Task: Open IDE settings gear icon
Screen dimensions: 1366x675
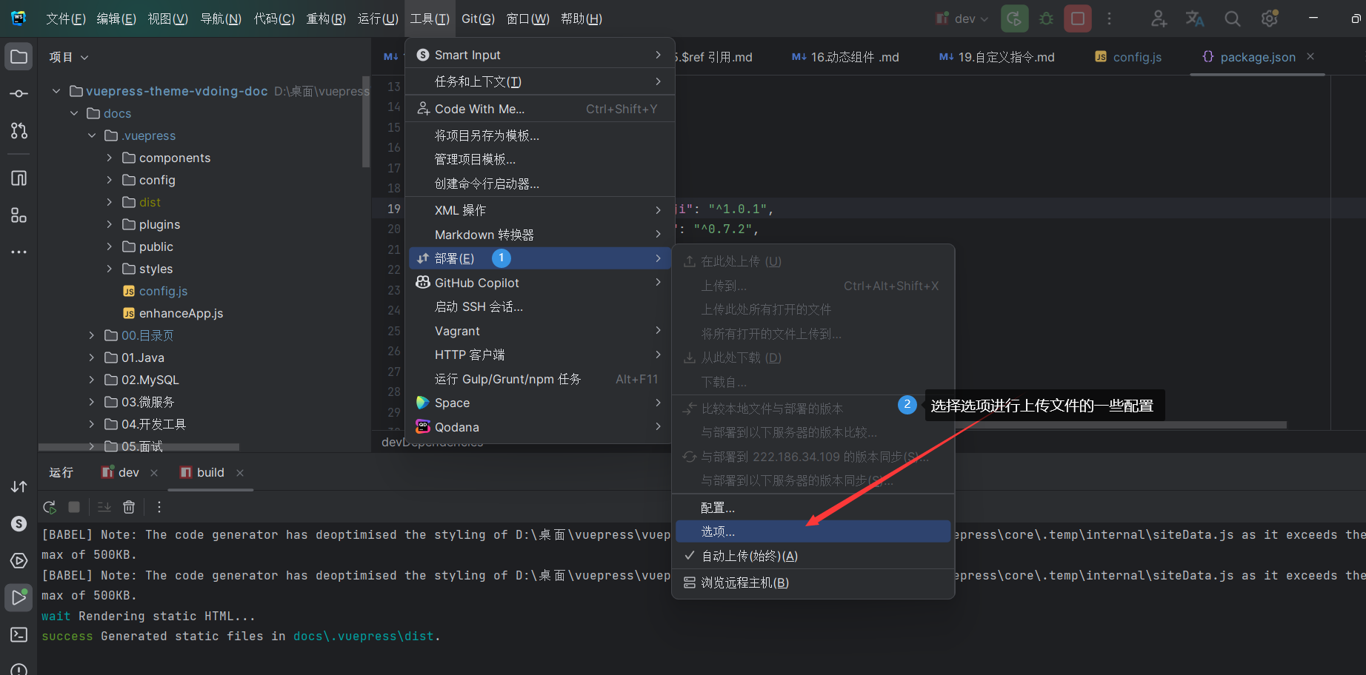Action: pyautogui.click(x=1270, y=19)
